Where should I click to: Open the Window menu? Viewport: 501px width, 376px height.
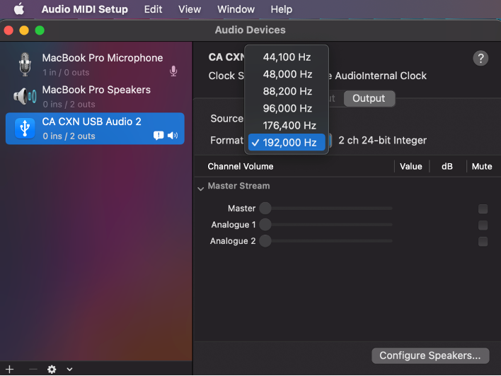[x=236, y=9]
